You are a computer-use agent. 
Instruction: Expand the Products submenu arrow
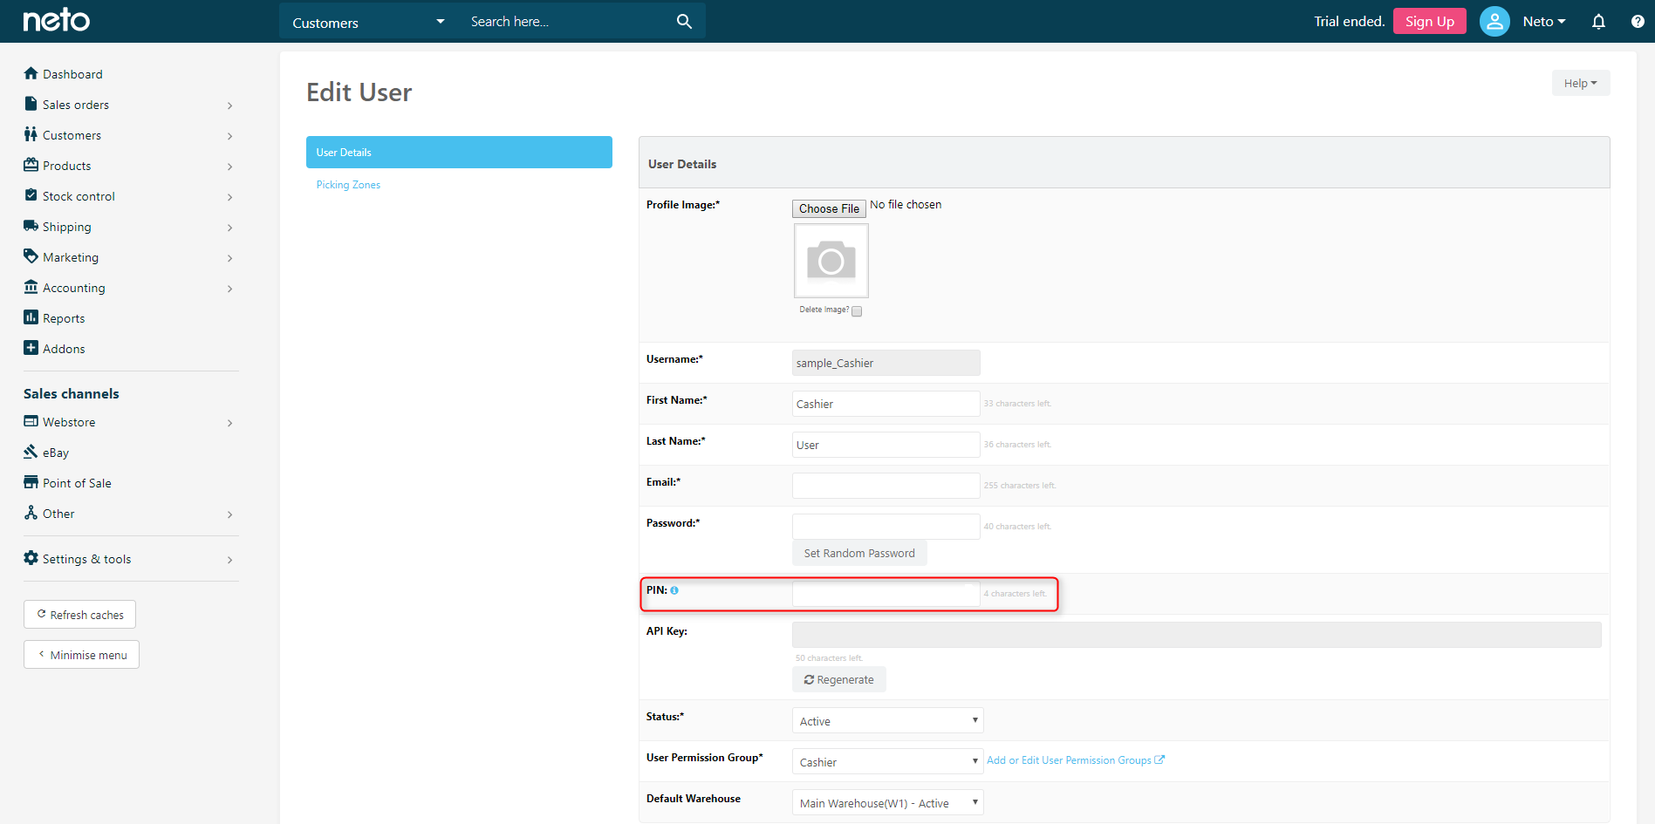click(230, 167)
